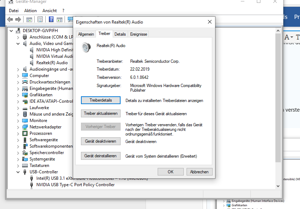300x209 pixels.
Task: Click the Laufwerke drive icon
Action: tap(25, 108)
